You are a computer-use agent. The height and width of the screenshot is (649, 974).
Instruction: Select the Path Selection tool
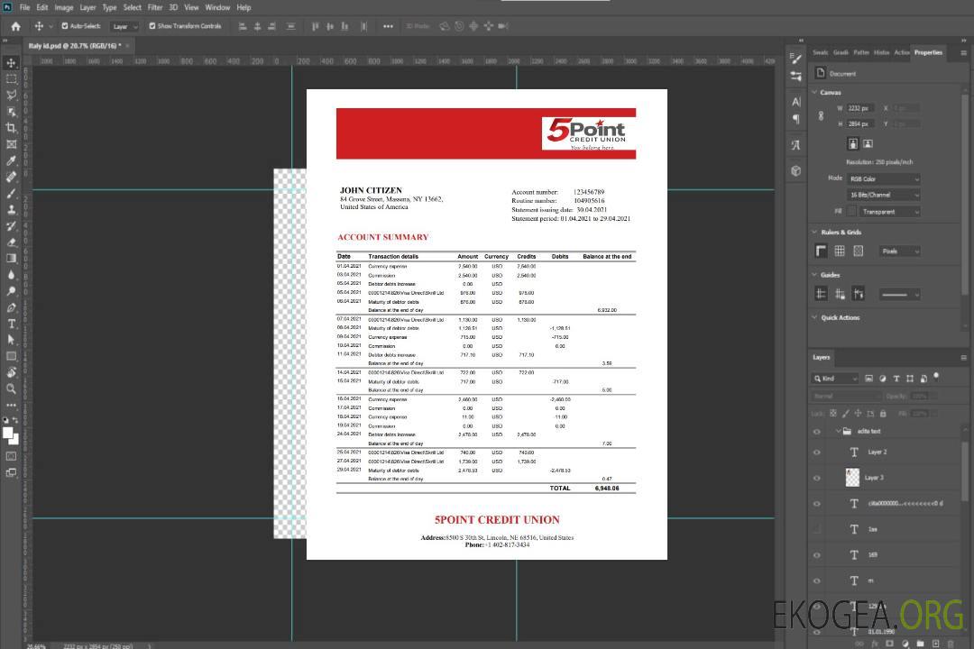[x=11, y=340]
